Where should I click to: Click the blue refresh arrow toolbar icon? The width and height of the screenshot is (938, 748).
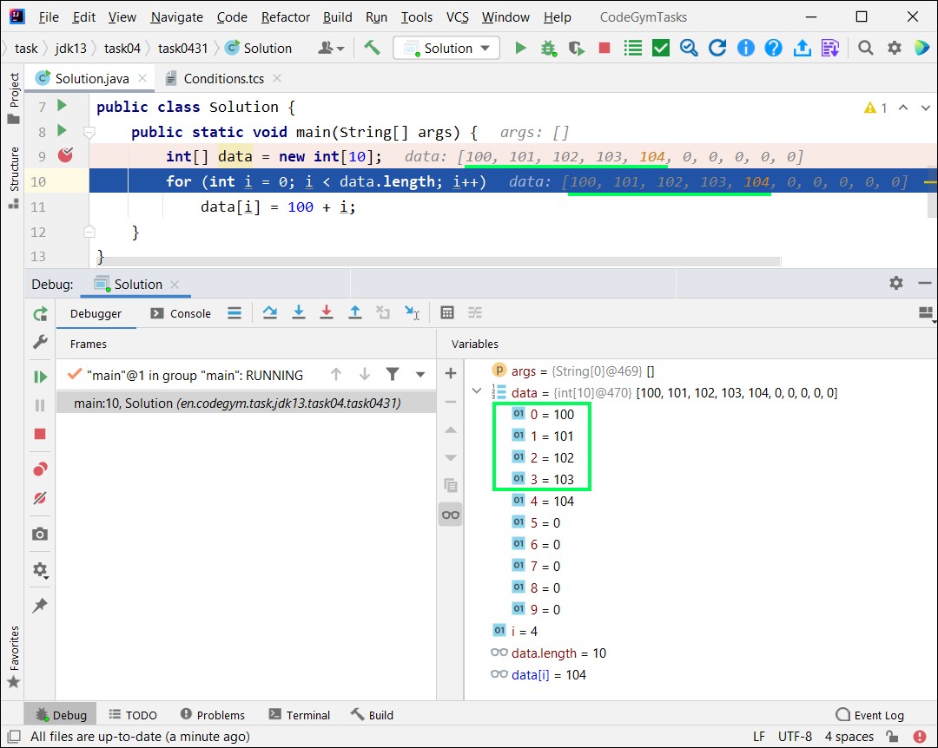pos(717,48)
